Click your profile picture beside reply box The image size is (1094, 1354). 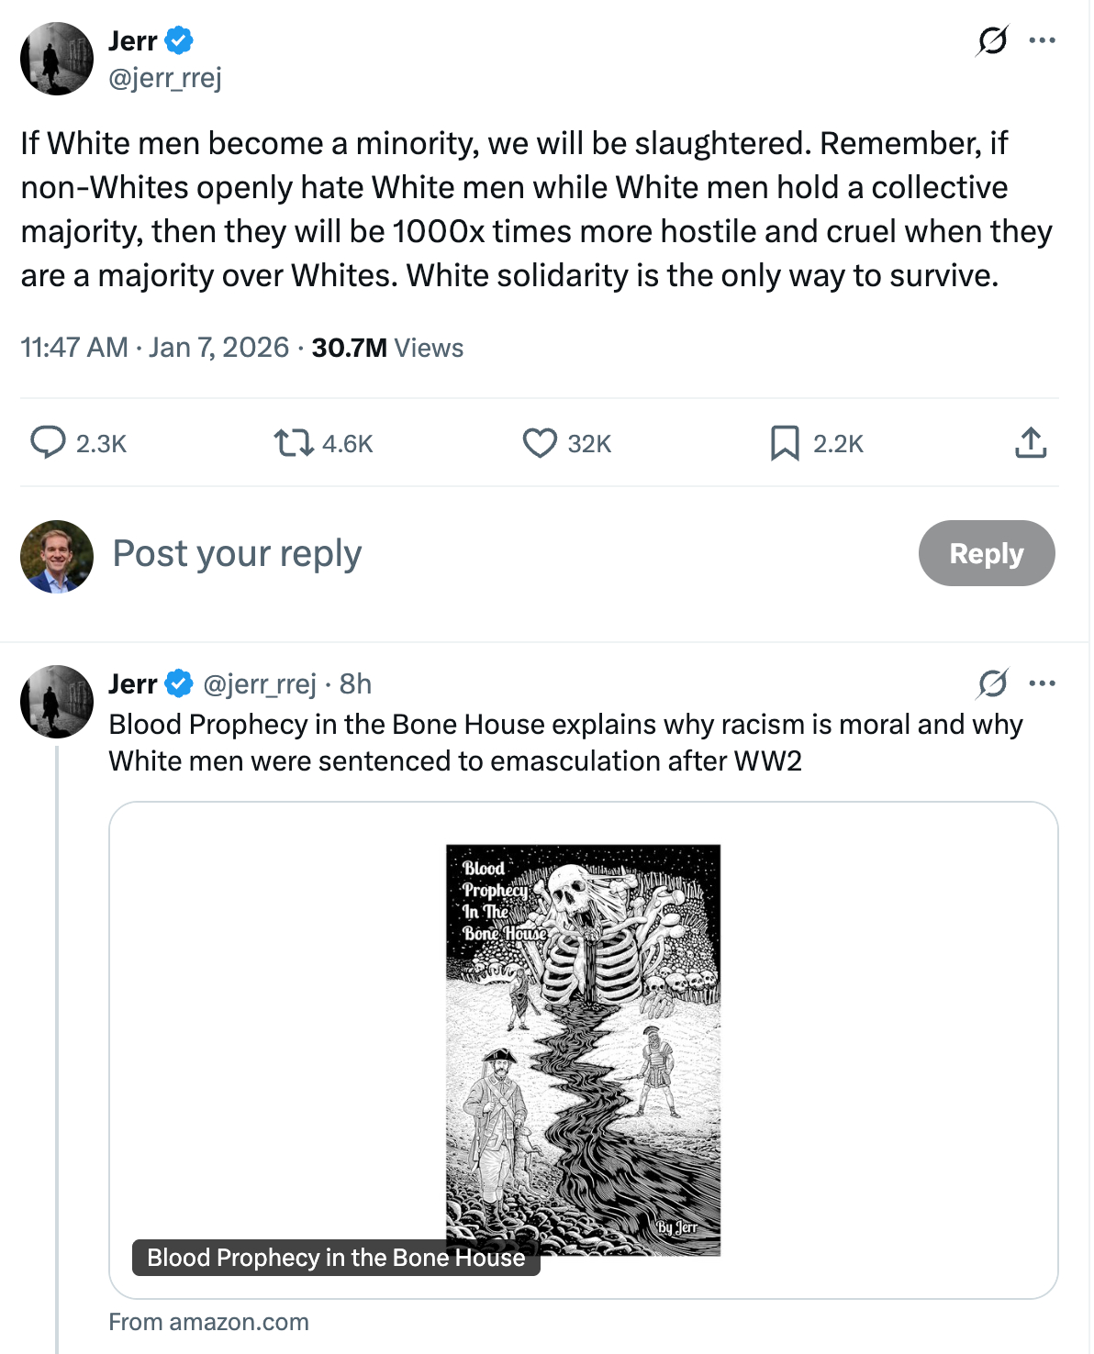click(57, 557)
